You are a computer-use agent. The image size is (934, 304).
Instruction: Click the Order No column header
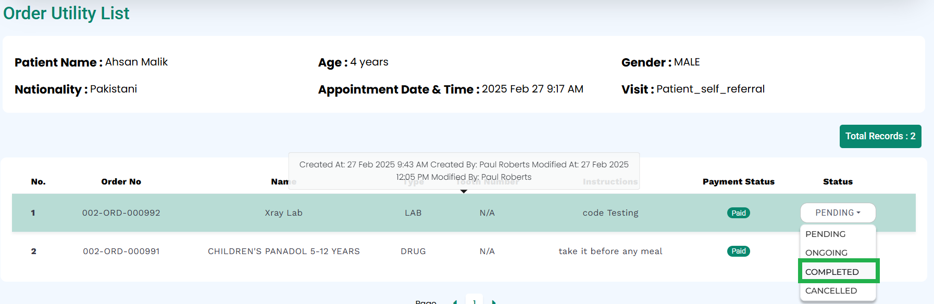point(121,181)
